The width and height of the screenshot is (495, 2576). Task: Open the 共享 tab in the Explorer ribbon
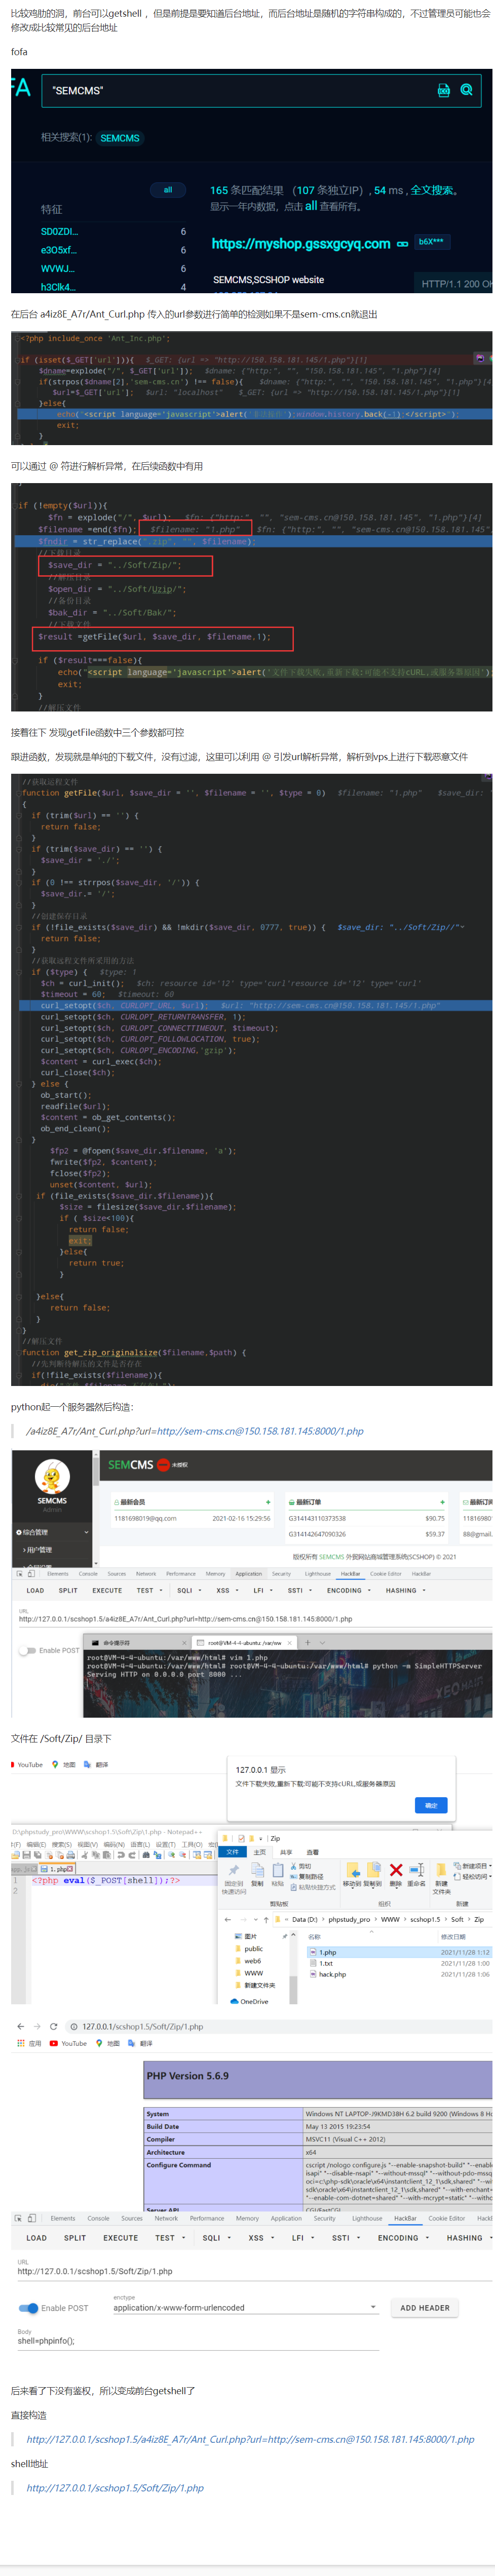point(286,1852)
